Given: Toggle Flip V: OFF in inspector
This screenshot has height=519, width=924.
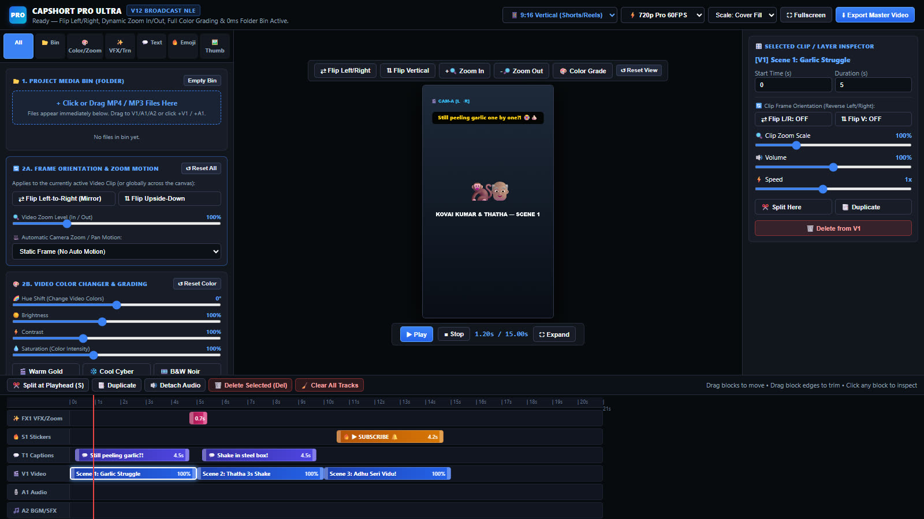Looking at the screenshot, I should [873, 119].
